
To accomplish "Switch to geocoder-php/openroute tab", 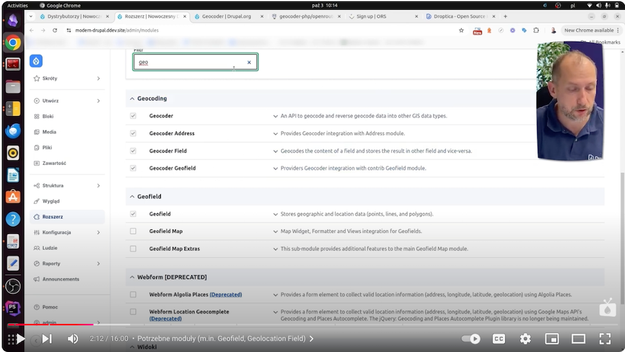I will 305,16.
